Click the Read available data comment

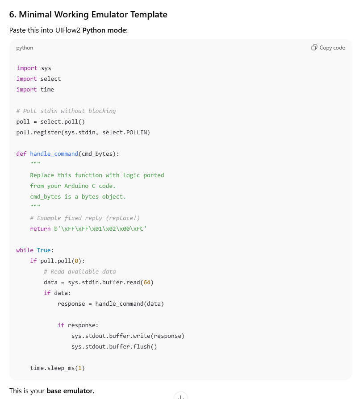(79, 272)
